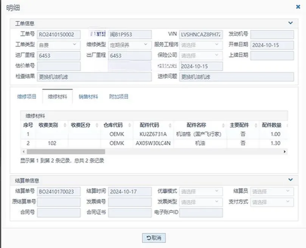Viewport: 306px width, 248px height.
Task: Click sort icon on 收费类别 column
Action: (65, 125)
